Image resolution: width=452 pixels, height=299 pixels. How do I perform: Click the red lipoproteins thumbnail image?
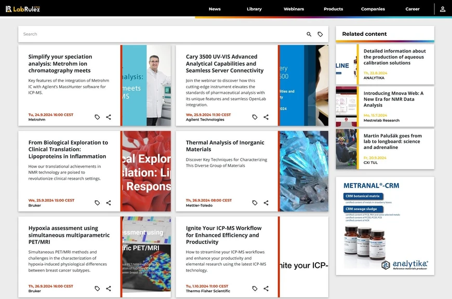point(147,171)
